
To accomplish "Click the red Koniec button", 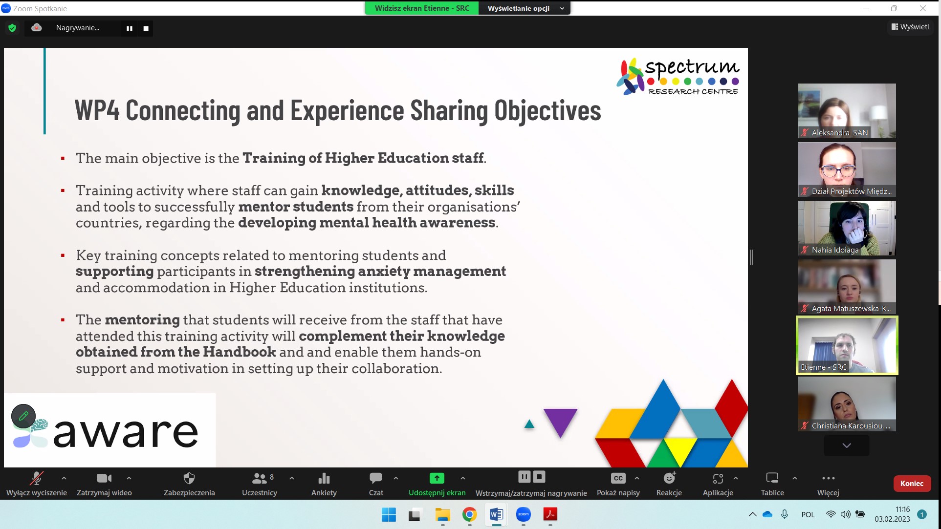I will pos(911,483).
